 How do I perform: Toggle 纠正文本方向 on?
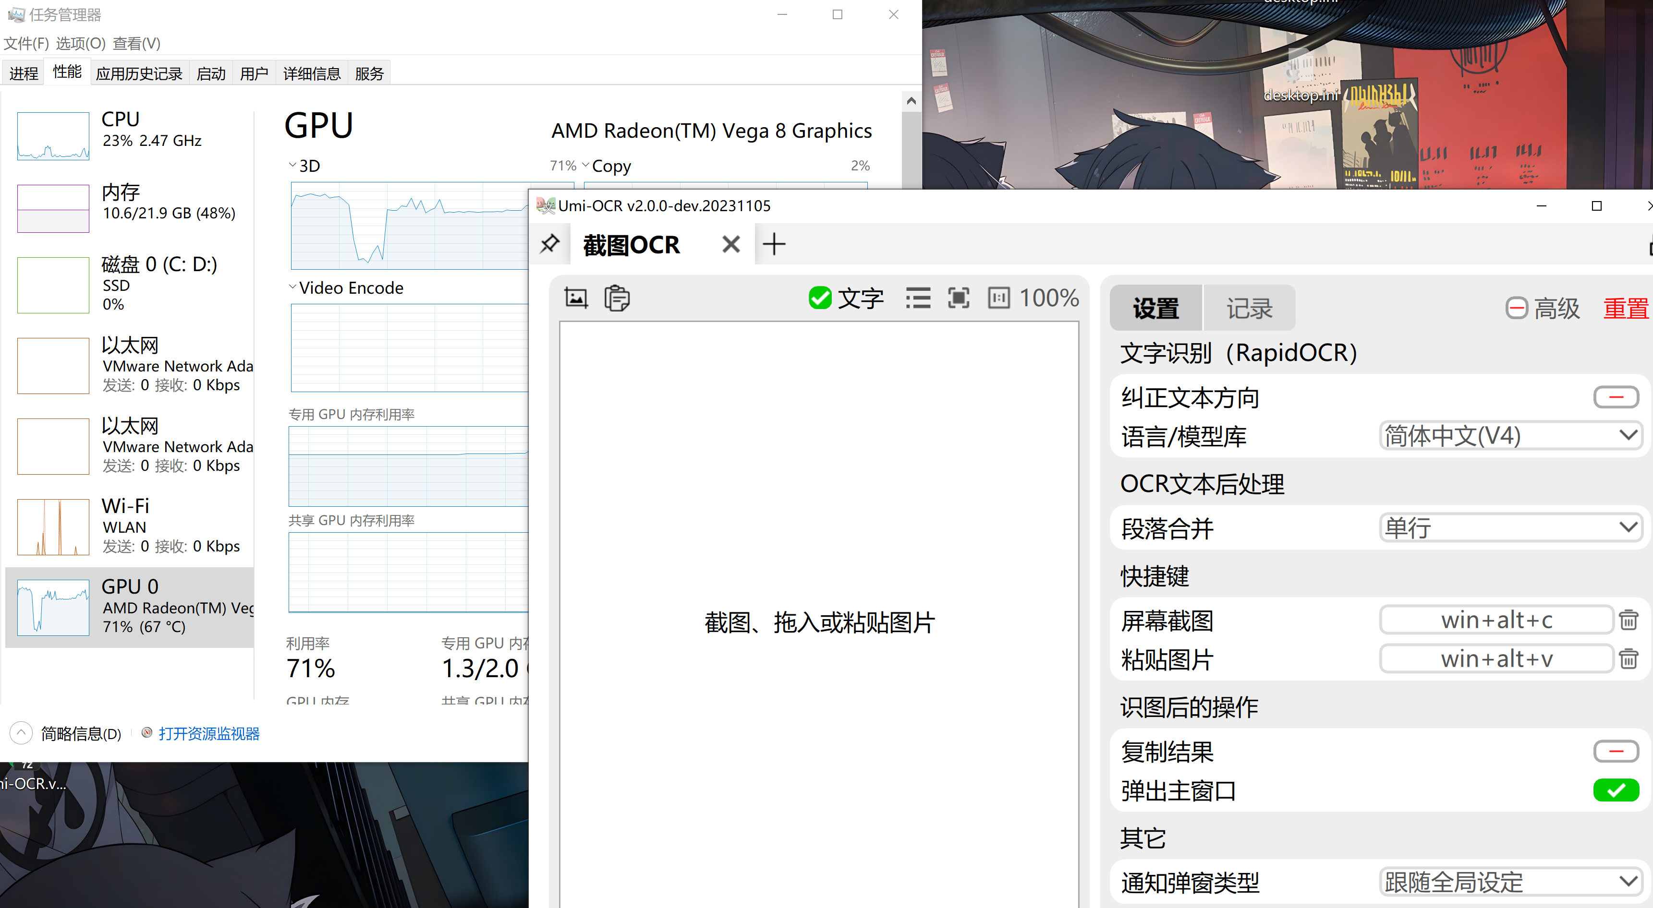pyautogui.click(x=1616, y=397)
